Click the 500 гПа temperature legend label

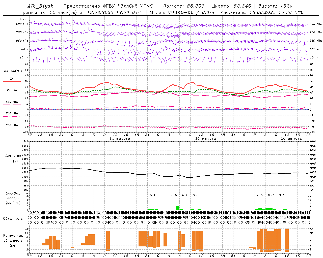(x=12, y=125)
